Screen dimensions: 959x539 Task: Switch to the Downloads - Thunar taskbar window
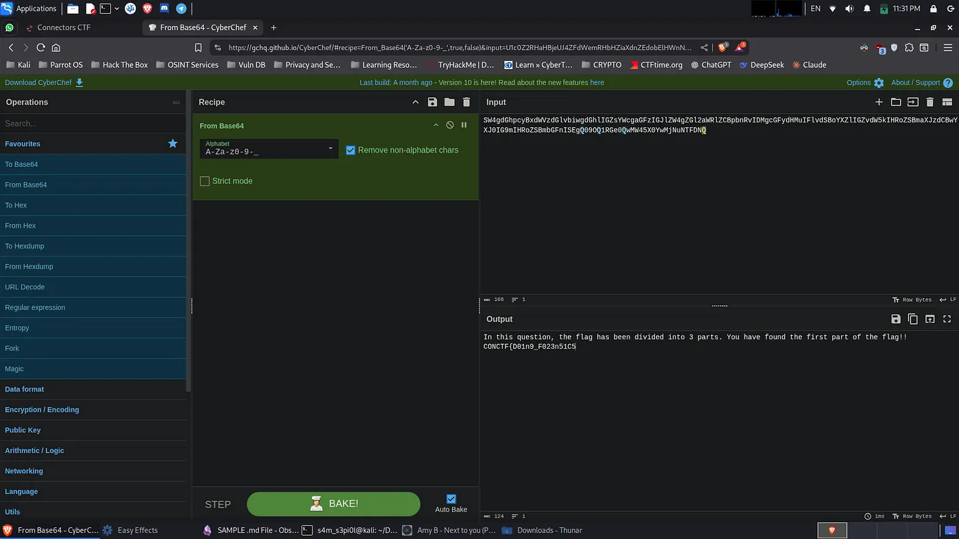tap(543, 530)
